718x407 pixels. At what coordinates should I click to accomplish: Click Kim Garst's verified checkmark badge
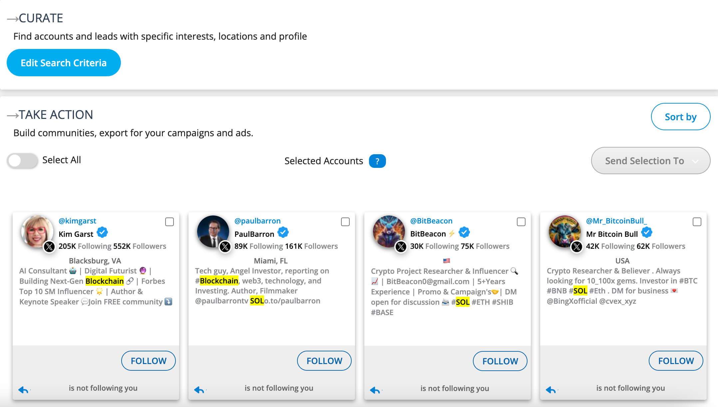(102, 232)
